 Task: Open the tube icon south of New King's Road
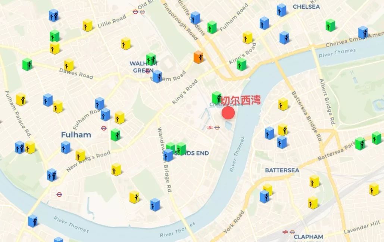tap(59, 194)
